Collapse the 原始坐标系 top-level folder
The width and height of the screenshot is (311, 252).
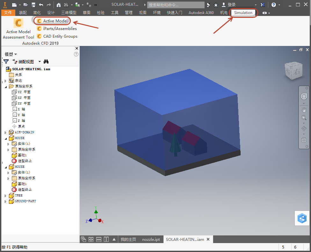tap(5, 87)
